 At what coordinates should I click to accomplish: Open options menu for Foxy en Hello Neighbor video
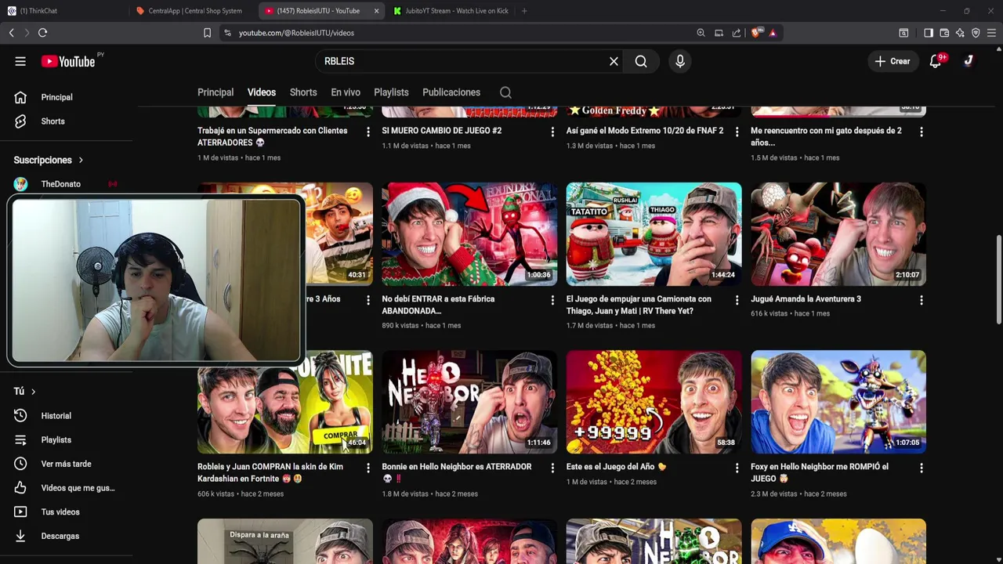(x=921, y=468)
